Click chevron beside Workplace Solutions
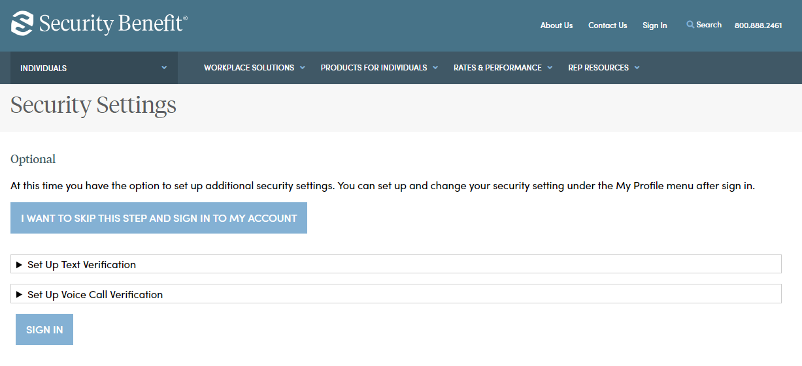The image size is (802, 366). click(x=303, y=67)
